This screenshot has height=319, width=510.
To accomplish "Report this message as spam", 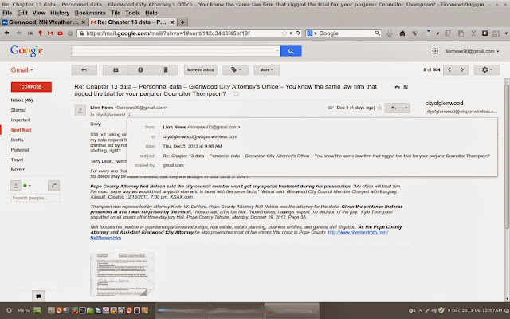I will tap(140, 69).
